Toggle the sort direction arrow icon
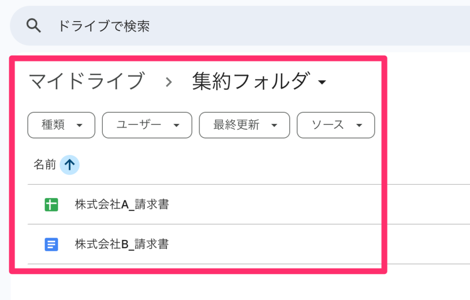The image size is (470, 300). [x=69, y=165]
